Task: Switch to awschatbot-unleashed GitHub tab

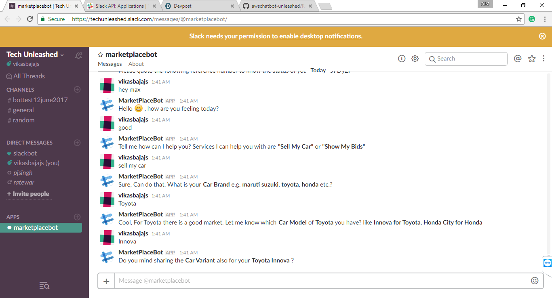Action: 278,6
